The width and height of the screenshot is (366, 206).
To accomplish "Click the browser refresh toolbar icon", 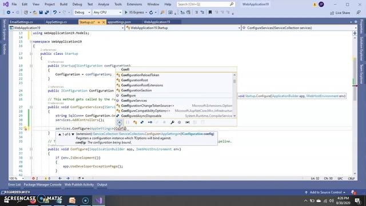I will coord(151,13).
